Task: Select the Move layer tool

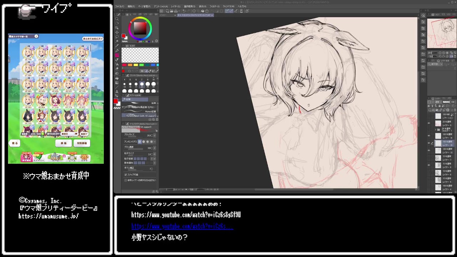Action: point(117,32)
